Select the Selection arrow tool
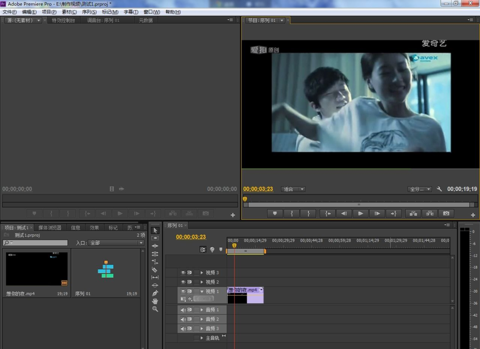The image size is (480, 349). [x=155, y=230]
